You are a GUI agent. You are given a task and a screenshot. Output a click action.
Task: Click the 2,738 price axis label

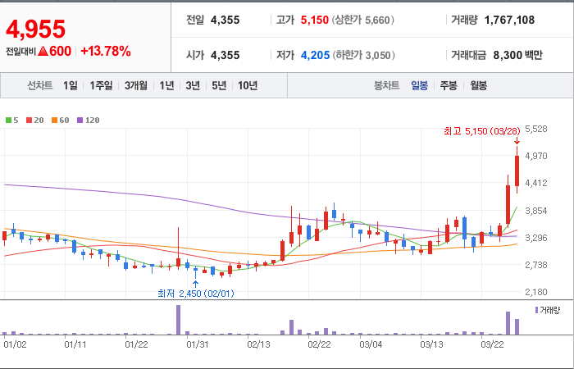click(x=536, y=265)
